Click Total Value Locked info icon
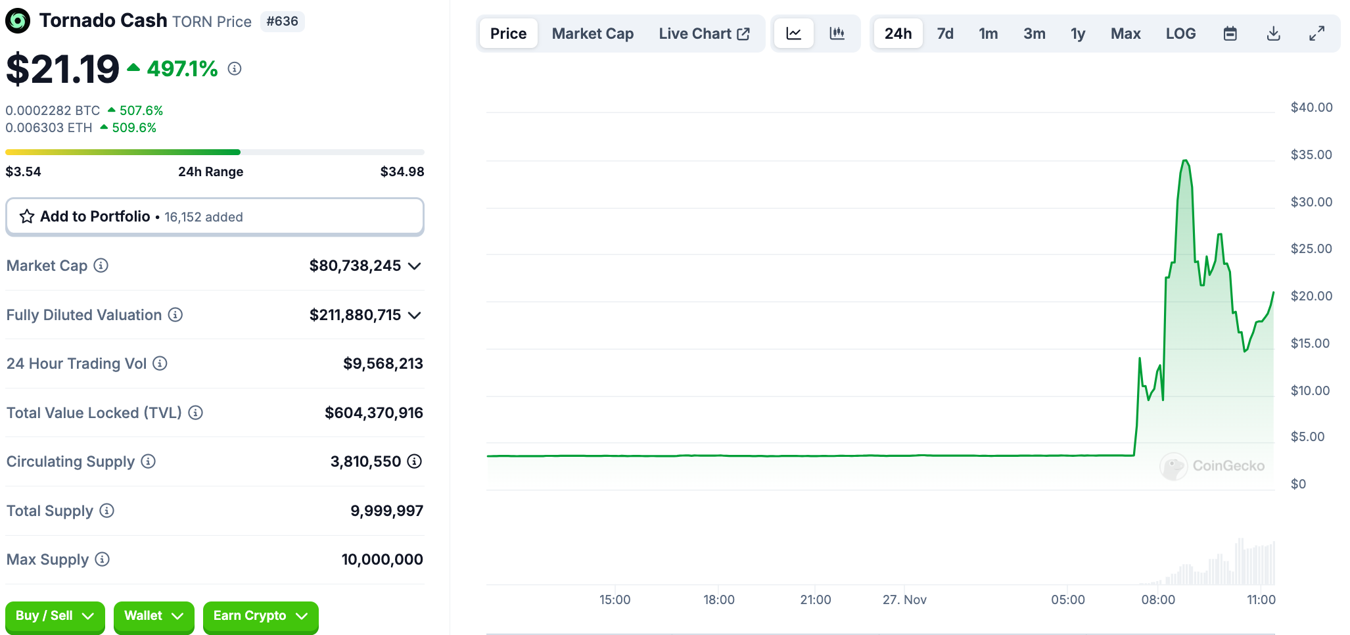The height and width of the screenshot is (635, 1350). coord(195,413)
